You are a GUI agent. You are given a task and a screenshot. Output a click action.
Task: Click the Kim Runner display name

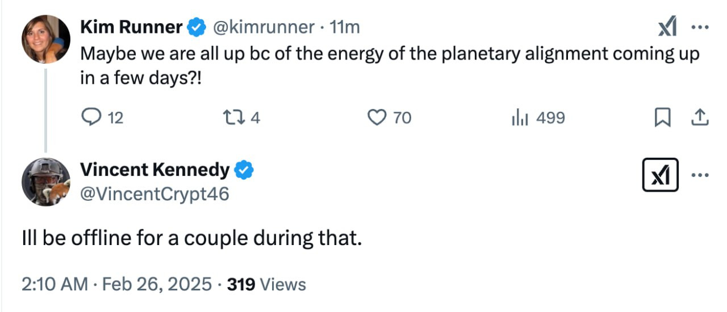click(x=131, y=27)
